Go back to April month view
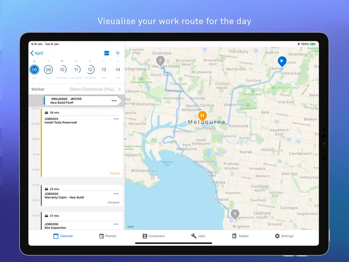The image size is (349, 262). [37, 53]
